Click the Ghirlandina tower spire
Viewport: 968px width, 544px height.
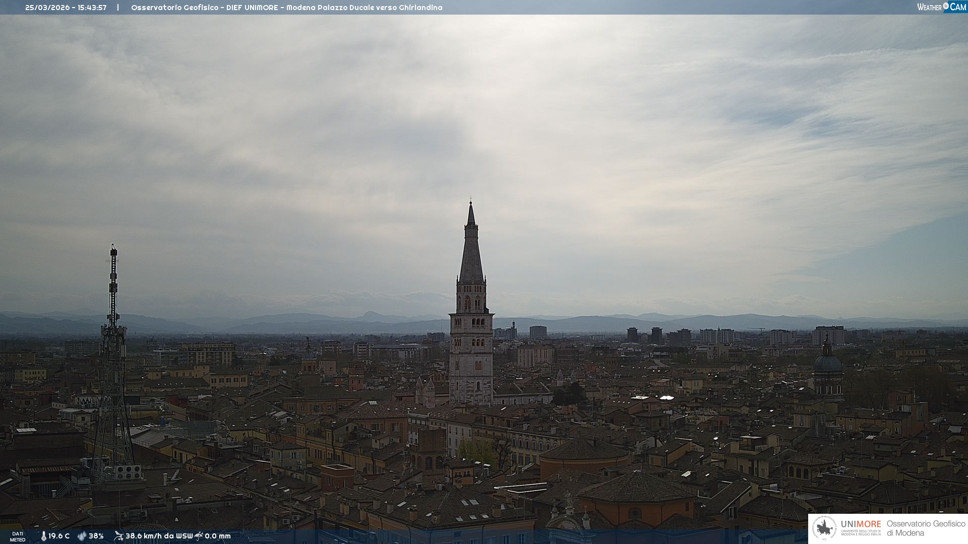(x=471, y=252)
